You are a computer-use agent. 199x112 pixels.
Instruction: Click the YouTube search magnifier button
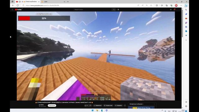tap(114, 10)
